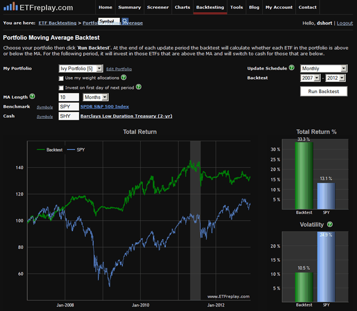Click the Volatility help icon
357x311 pixels.
(x=330, y=224)
